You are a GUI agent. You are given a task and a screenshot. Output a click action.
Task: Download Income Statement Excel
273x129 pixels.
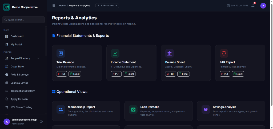129,74
